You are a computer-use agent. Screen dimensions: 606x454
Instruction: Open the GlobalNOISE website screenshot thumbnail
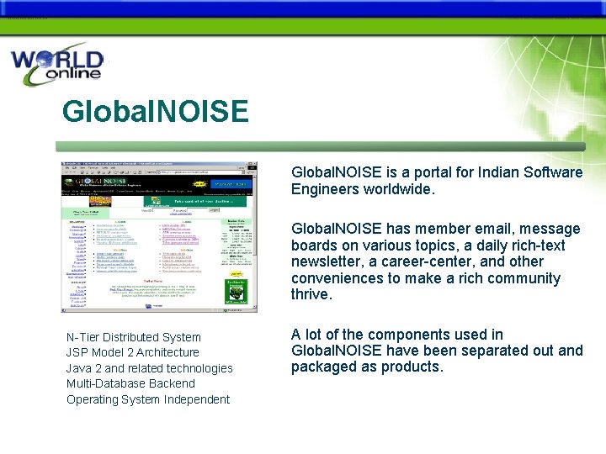tap(159, 237)
